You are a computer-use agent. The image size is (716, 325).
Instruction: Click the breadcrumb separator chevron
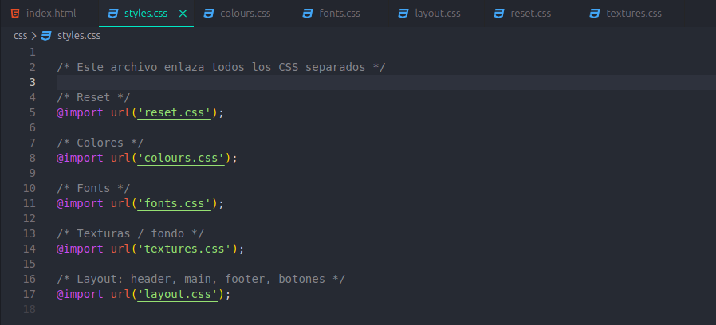(33, 36)
